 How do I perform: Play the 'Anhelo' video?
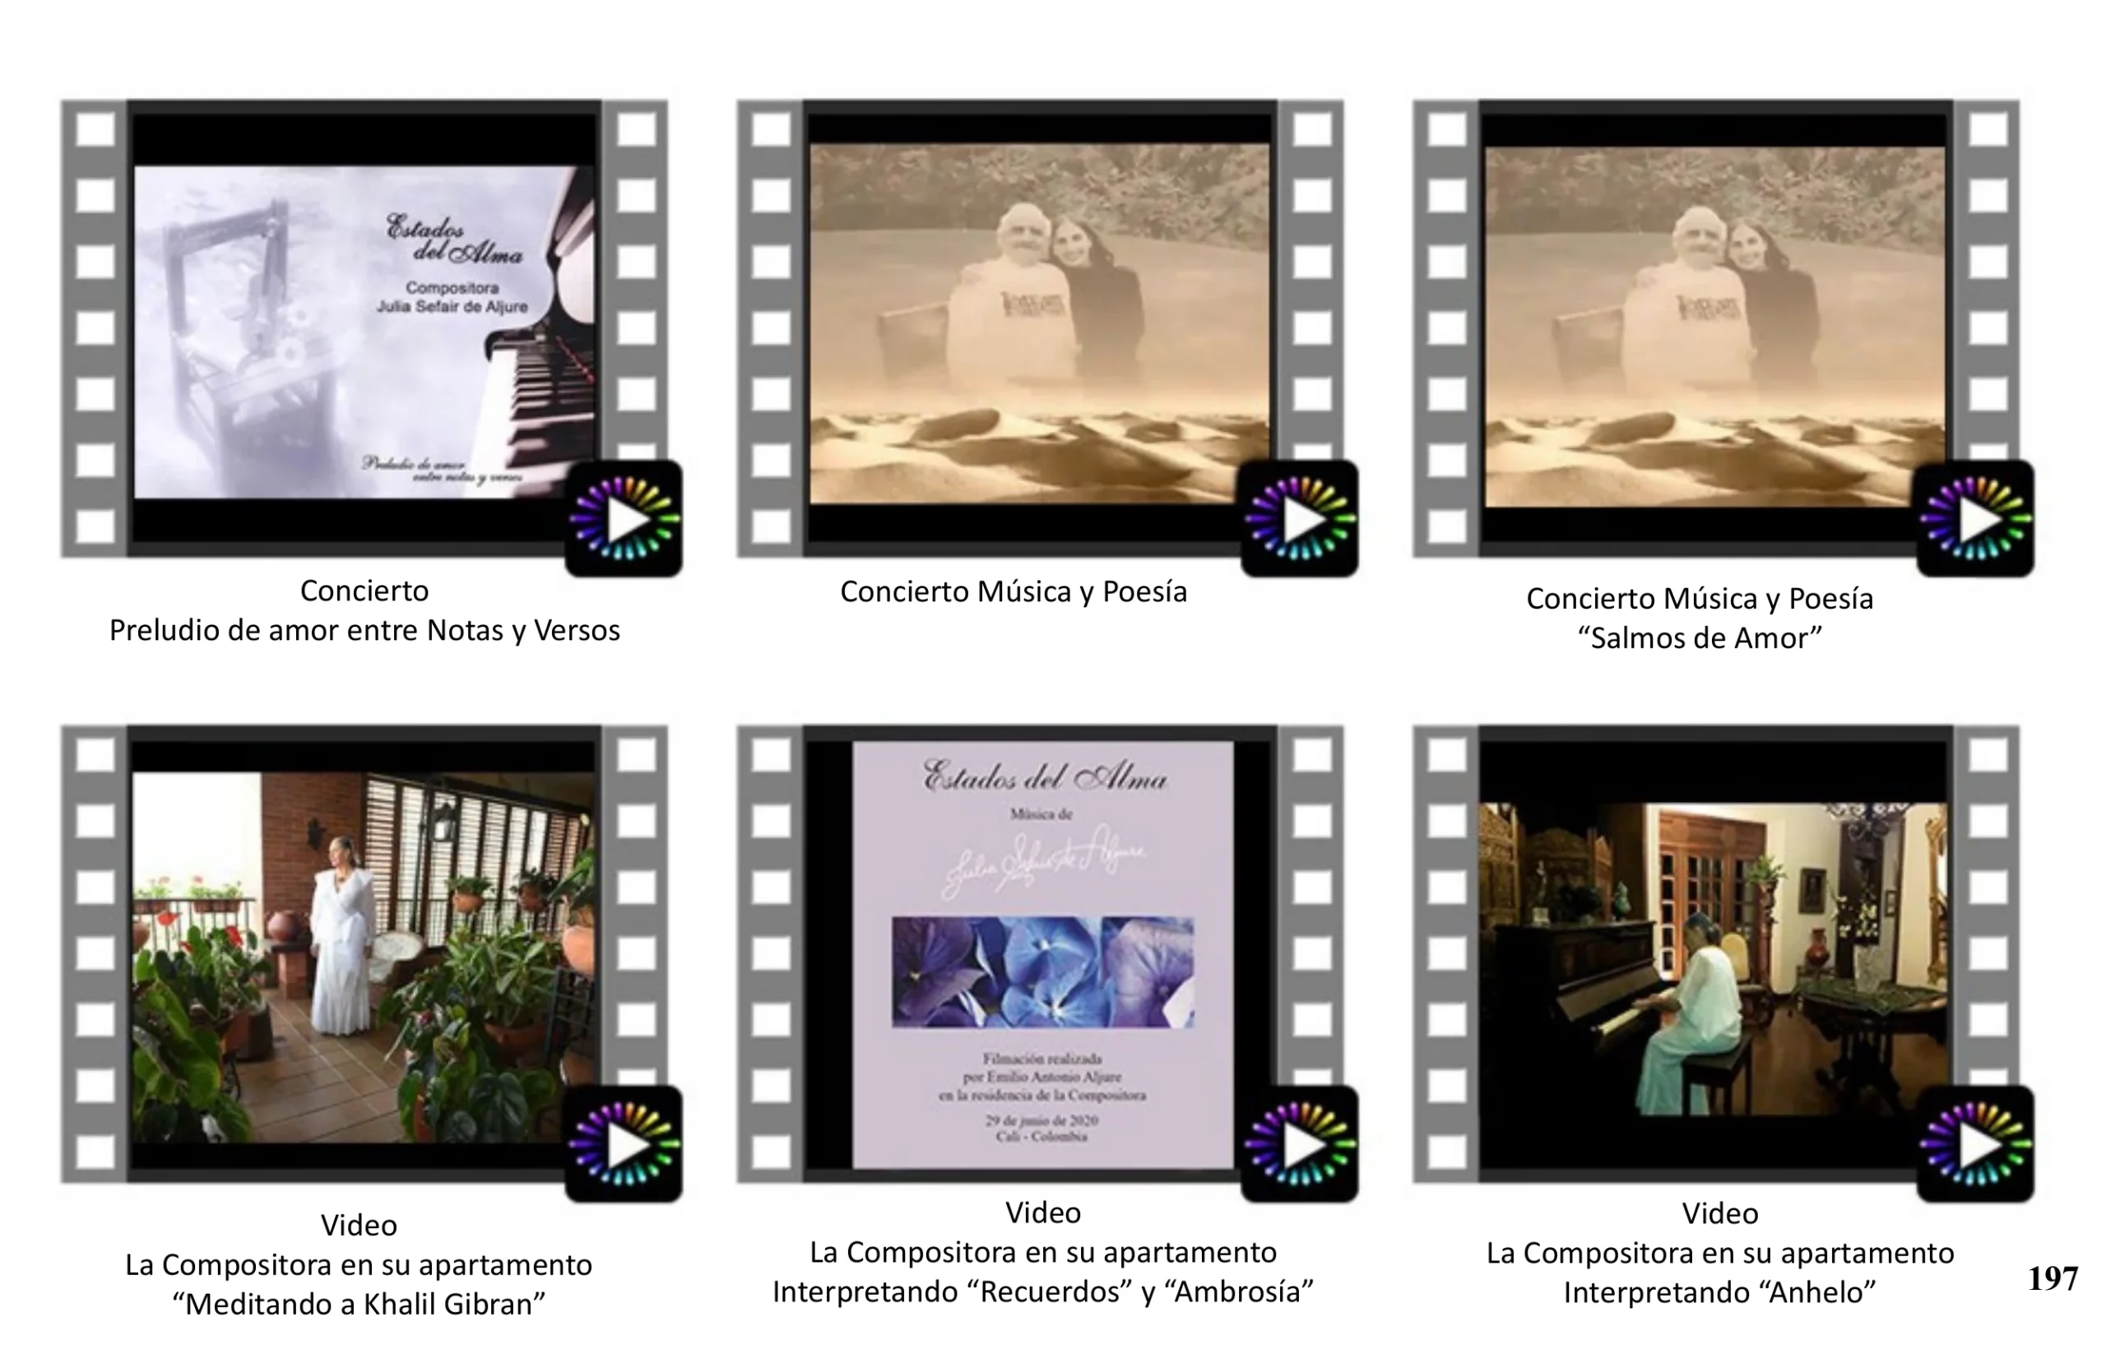1975,1144
